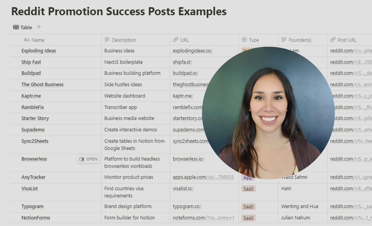Select the Table view tab
Image resolution: width=372 pixels, height=226 pixels.
[x=23, y=27]
